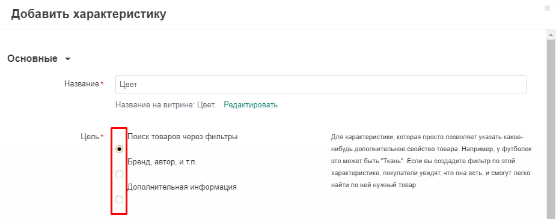Open the Редактировать link
The height and width of the screenshot is (219, 556).
251,105
